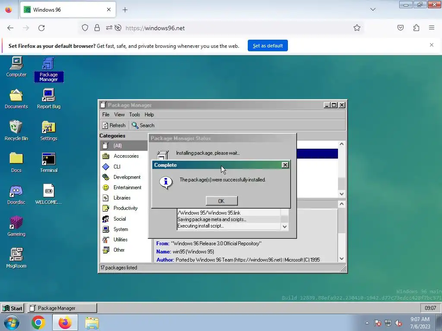Open the Recycle Bin icon
Viewport: 442px width, 331px height.
click(16, 130)
